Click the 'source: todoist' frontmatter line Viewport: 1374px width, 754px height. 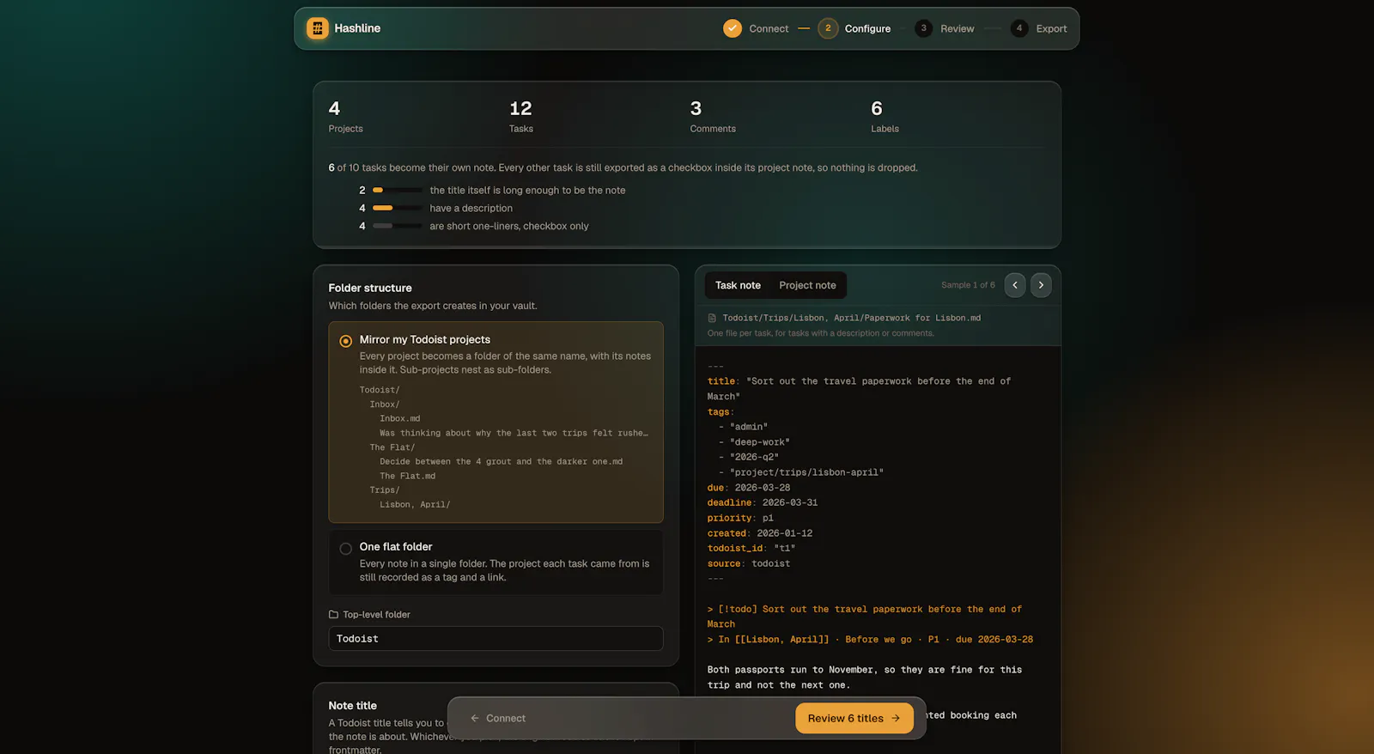[x=749, y=564]
